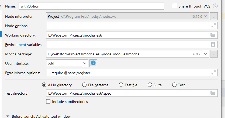Image resolution: width=225 pixels, height=118 pixels.
Task: Choose Suite radio option
Action: click(150, 85)
